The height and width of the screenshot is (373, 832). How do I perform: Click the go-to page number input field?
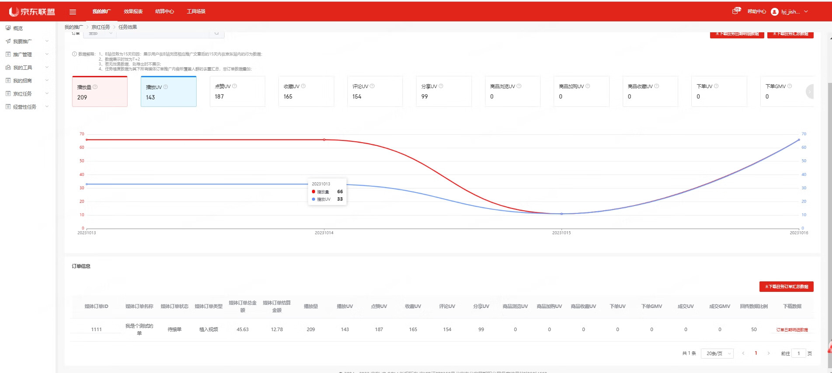point(798,353)
